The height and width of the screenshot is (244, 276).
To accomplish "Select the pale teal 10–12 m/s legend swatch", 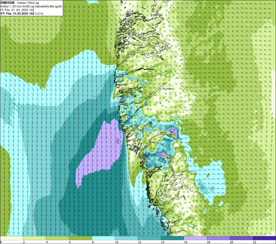I will [x=126, y=238].
